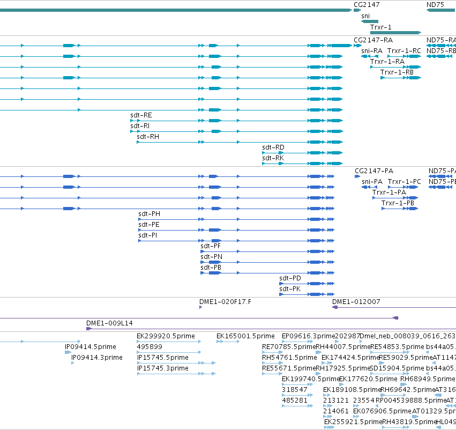Select the sdt-RI transcript label
456x430 pixels.
coord(140,126)
